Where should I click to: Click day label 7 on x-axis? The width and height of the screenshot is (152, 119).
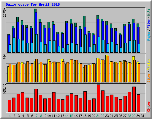(x=37, y=116)
